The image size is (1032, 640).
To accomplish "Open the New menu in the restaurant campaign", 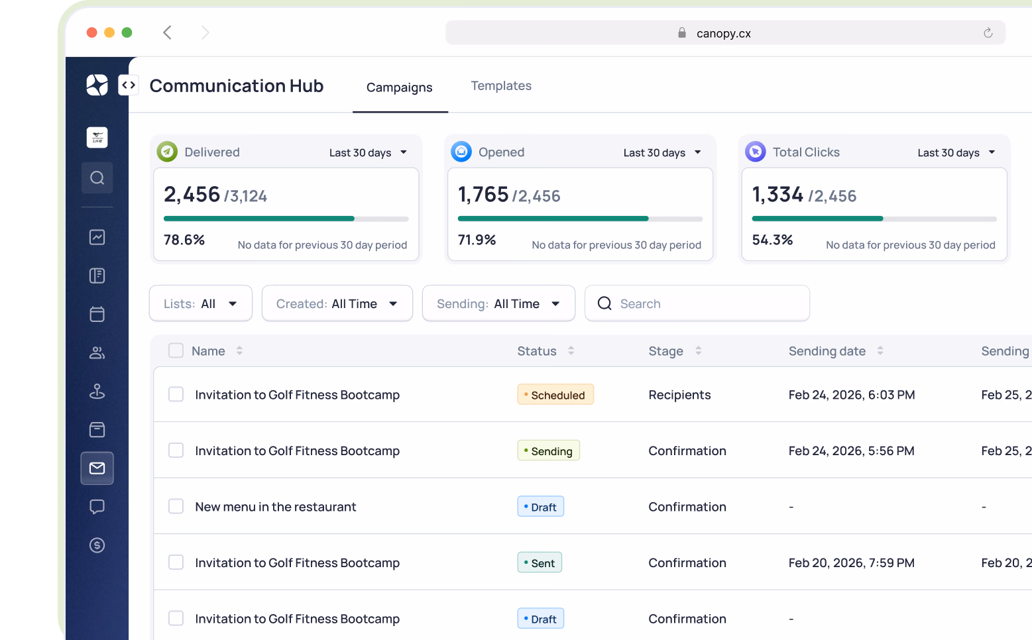I will (276, 507).
